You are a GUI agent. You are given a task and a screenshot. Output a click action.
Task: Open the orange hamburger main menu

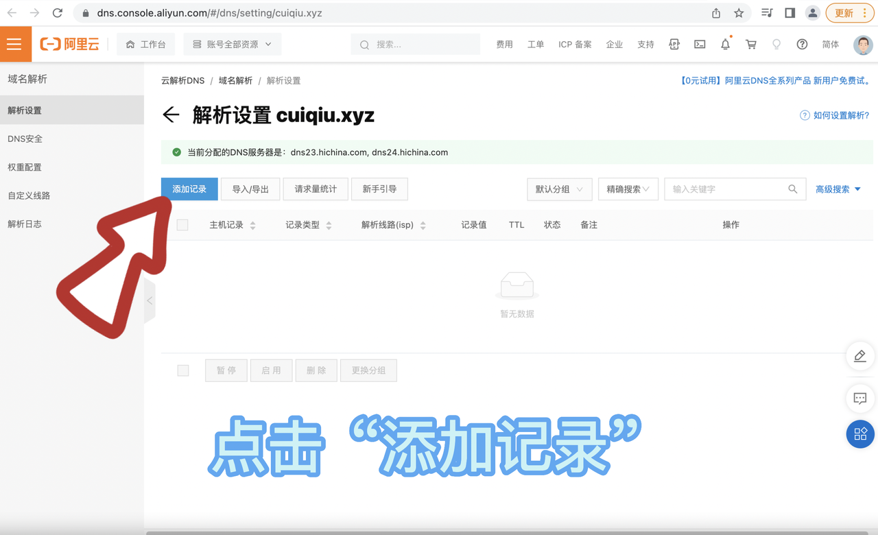[x=14, y=44]
